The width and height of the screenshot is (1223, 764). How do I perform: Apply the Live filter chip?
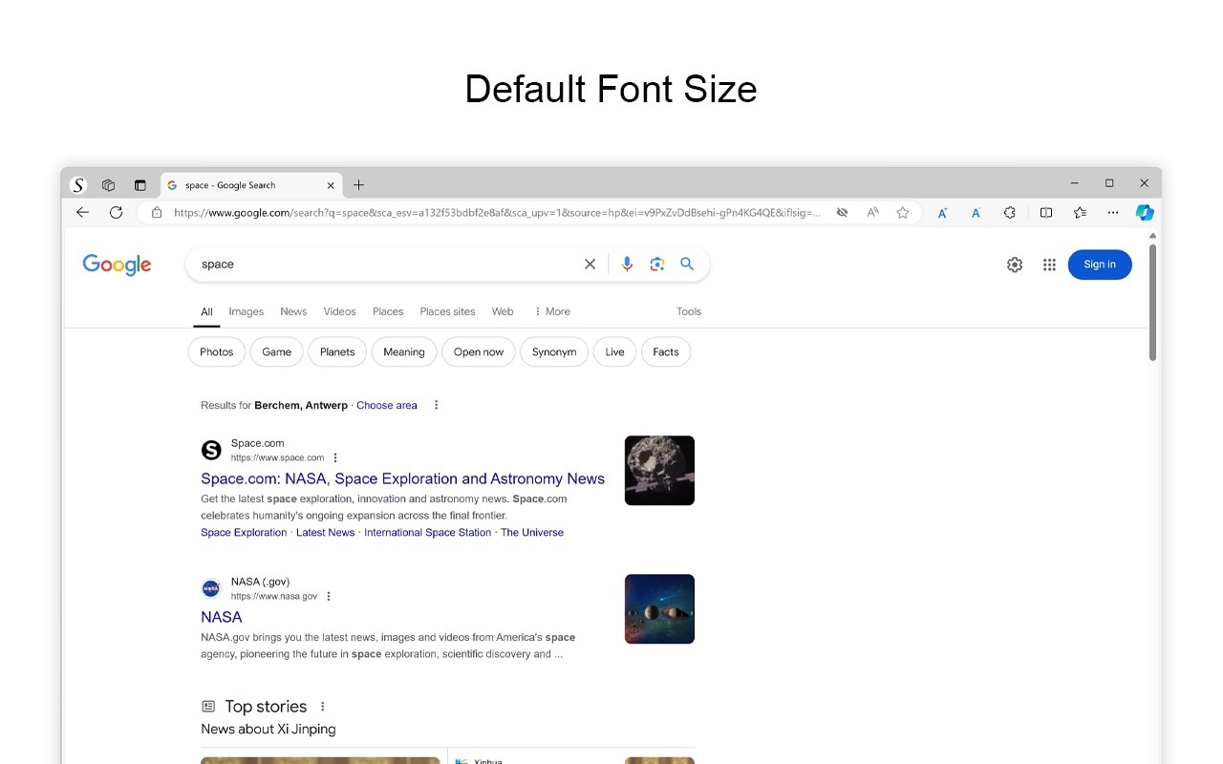615,352
